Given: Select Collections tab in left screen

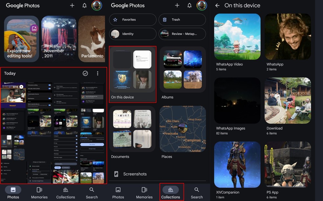Looking at the screenshot, I should tap(66, 193).
